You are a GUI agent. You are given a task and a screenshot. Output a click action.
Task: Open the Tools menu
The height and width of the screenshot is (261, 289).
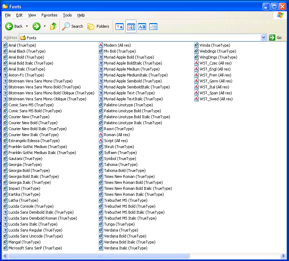(x=67, y=15)
